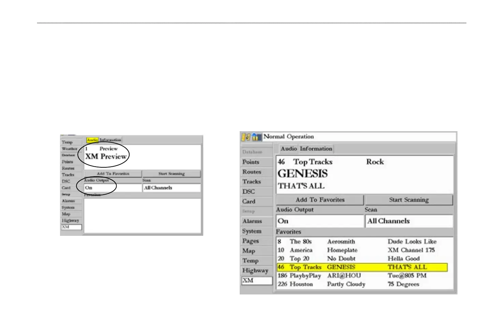The image size is (491, 319).
Task: Open the Information sub tab in the small screen
Action: point(110,140)
